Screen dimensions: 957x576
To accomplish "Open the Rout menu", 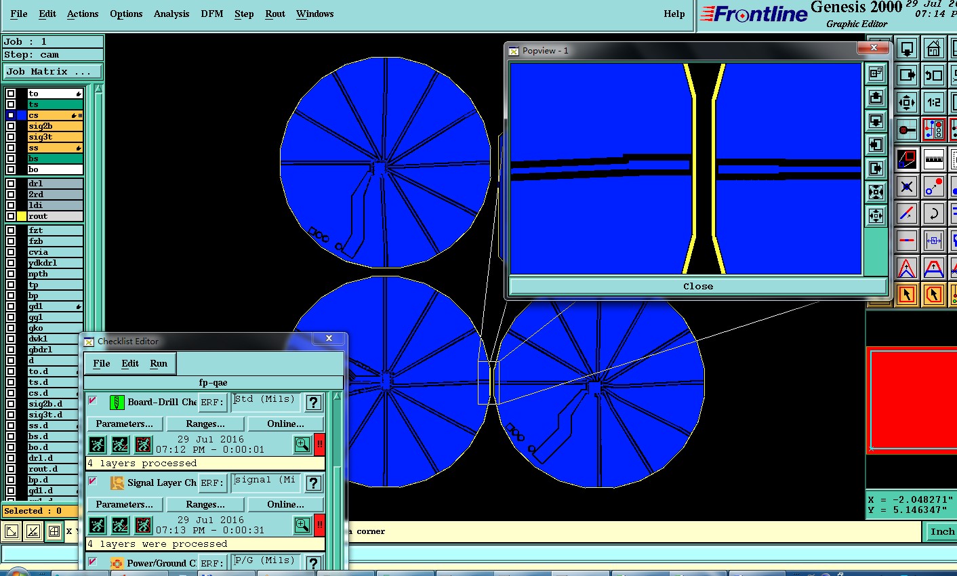I will [x=275, y=14].
